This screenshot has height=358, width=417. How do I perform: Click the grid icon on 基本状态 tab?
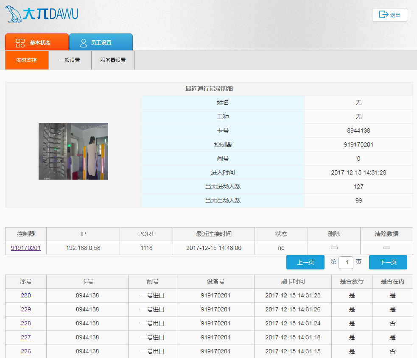click(x=20, y=43)
